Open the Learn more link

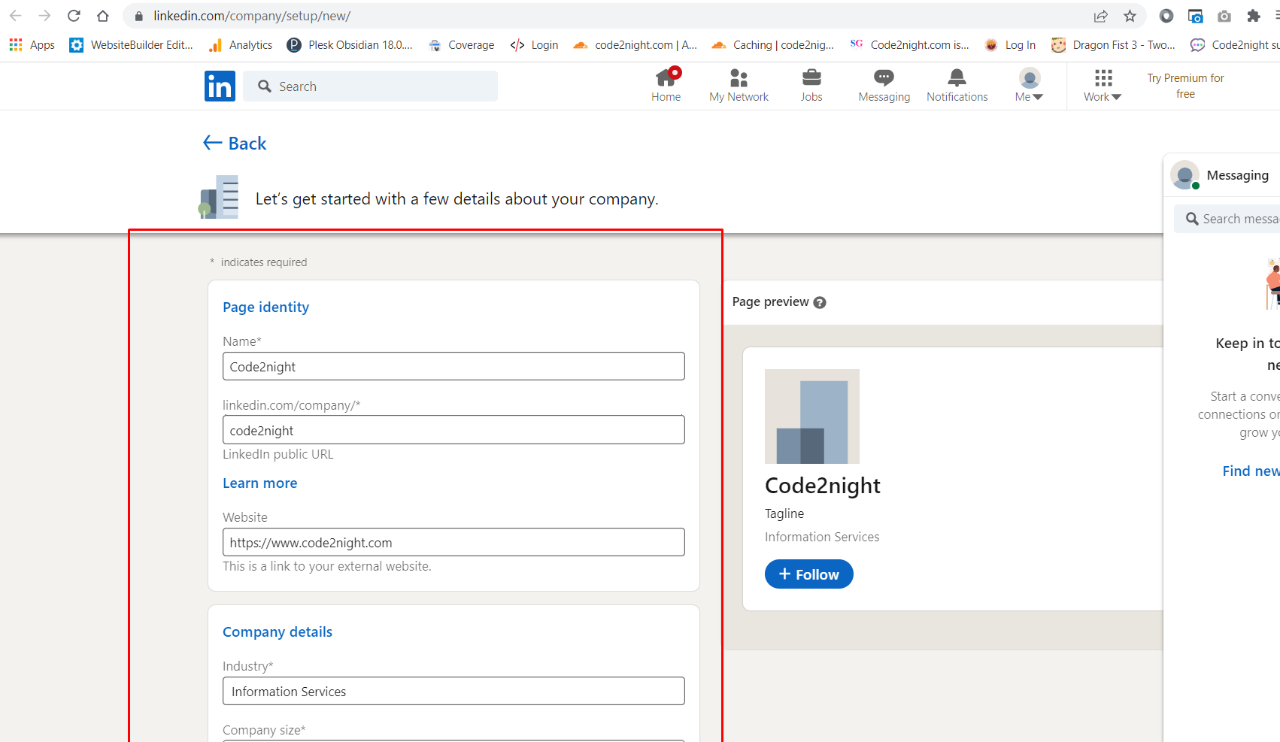[x=259, y=483]
